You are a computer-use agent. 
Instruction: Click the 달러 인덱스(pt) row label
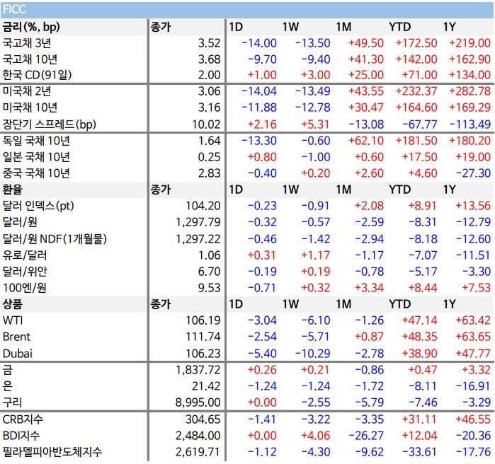[38, 206]
